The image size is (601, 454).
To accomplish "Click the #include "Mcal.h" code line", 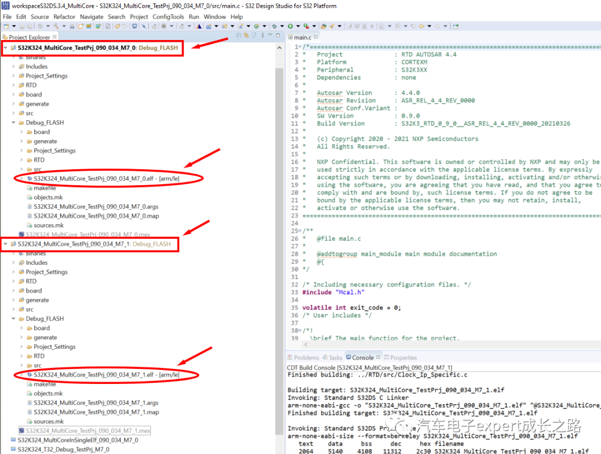I will [x=333, y=292].
